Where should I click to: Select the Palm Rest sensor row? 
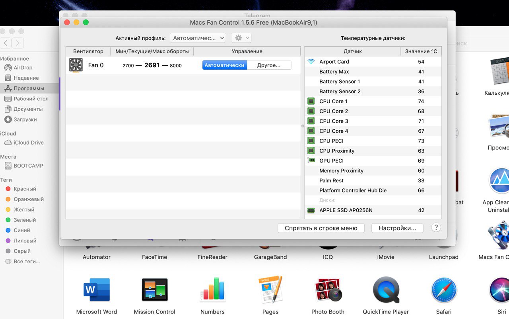pyautogui.click(x=373, y=180)
